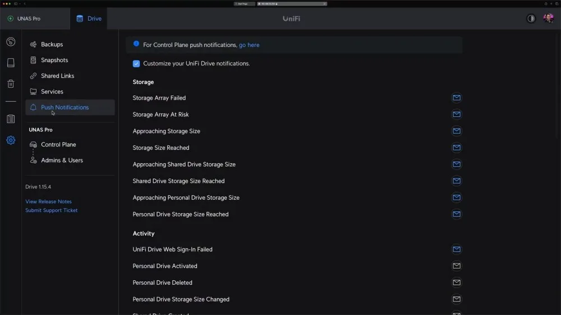Open View Release Notes link

click(x=48, y=201)
